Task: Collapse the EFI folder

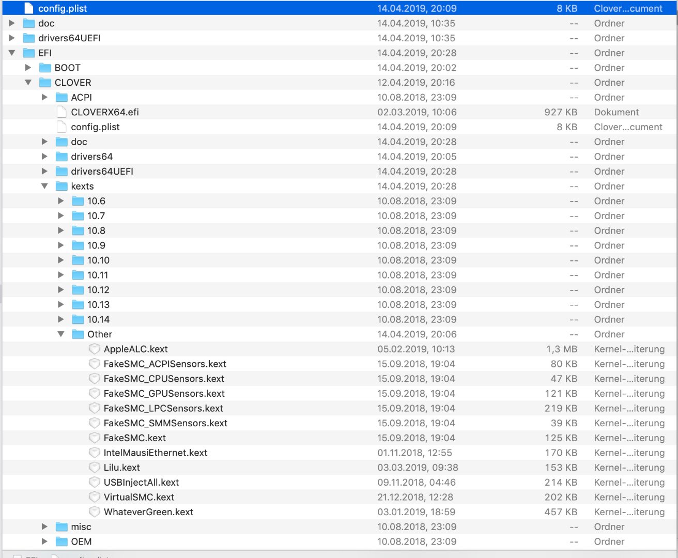Action: pos(12,53)
